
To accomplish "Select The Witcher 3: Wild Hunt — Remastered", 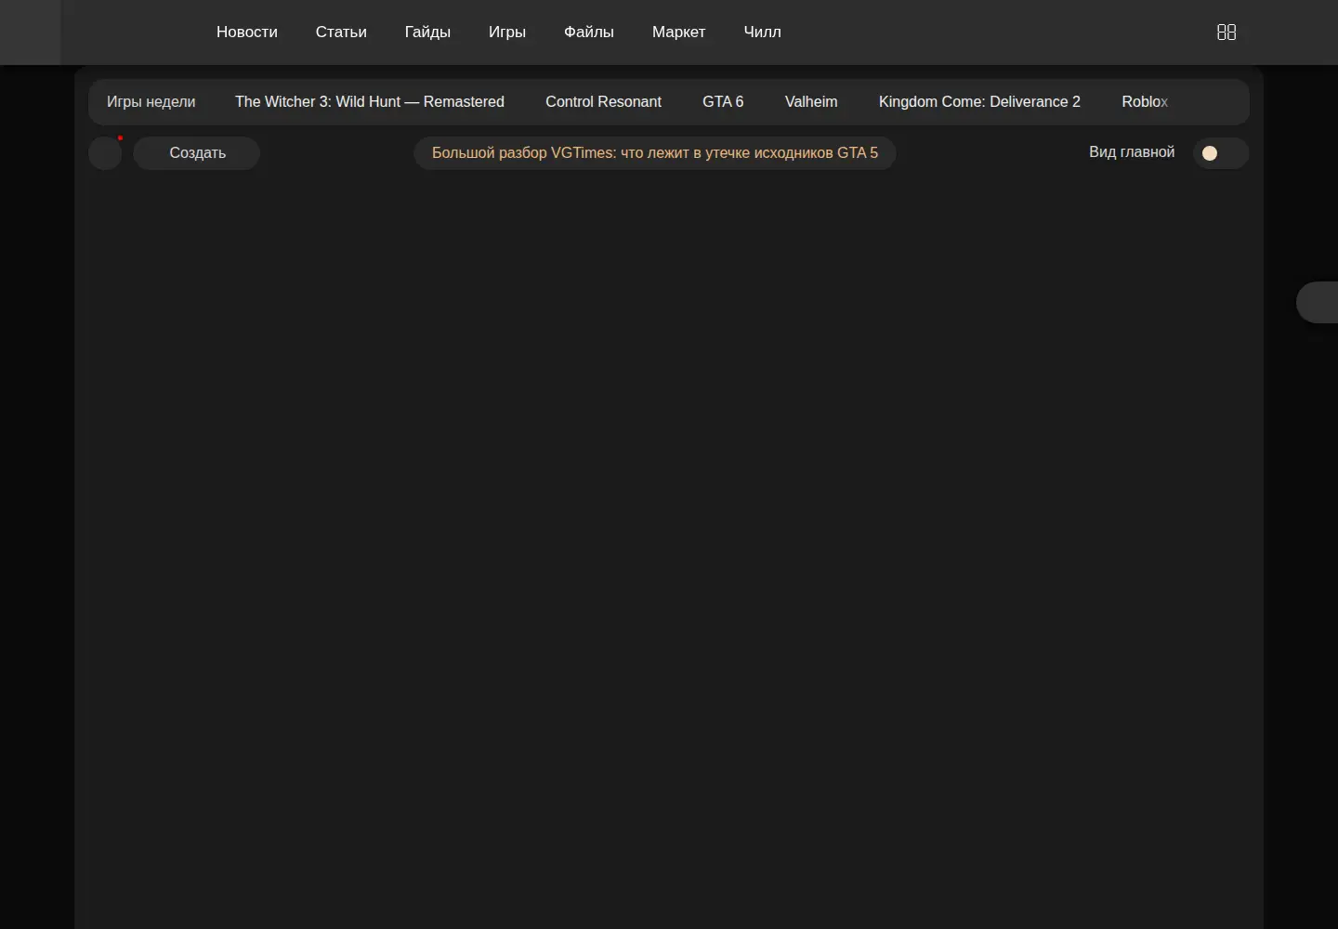I will pos(370,102).
